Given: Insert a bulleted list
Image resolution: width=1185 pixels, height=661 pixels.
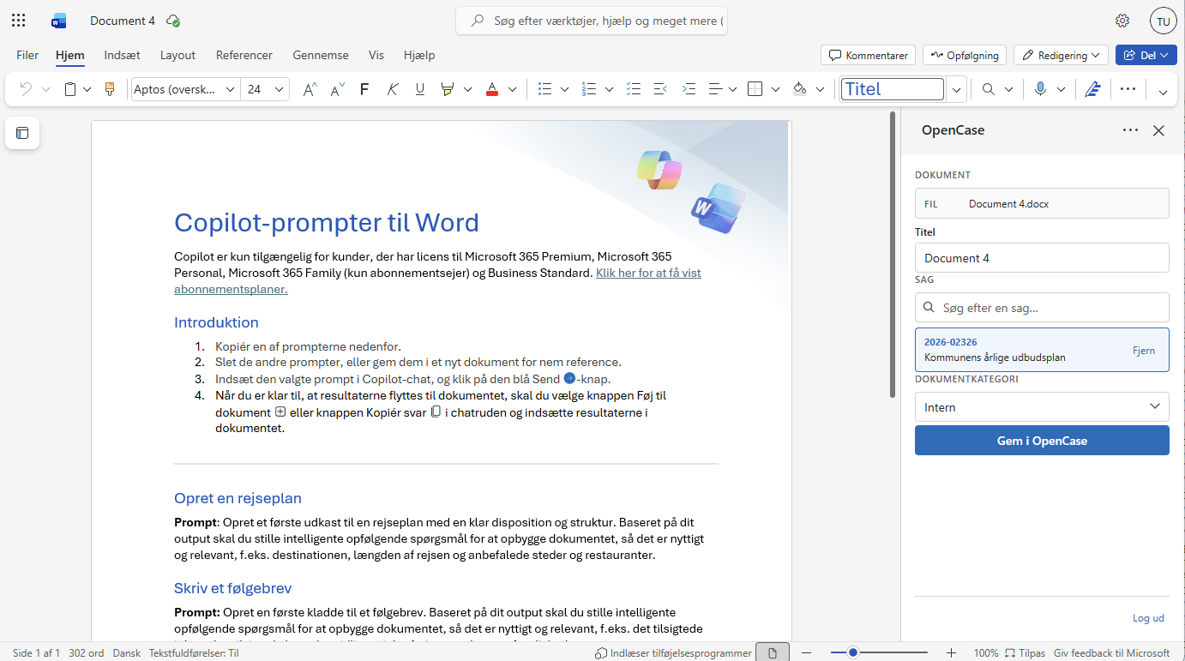Looking at the screenshot, I should click(x=544, y=89).
